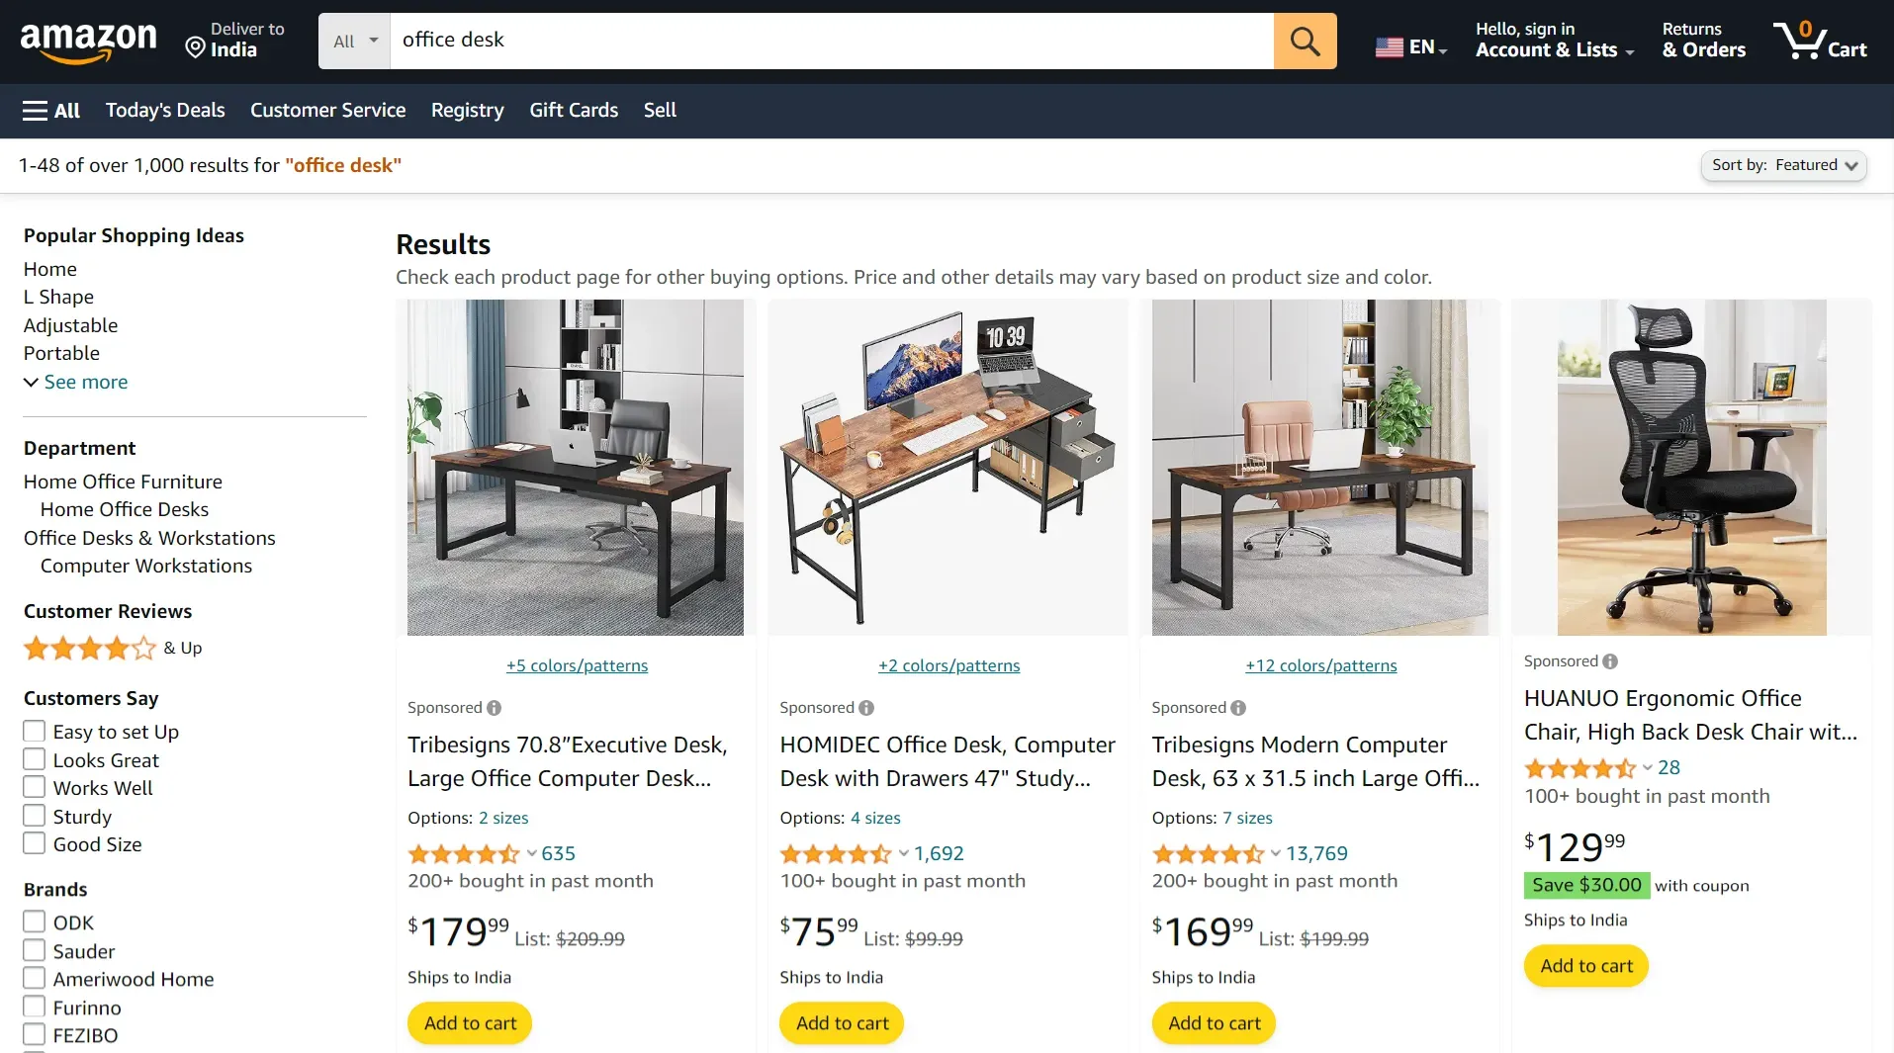1894x1053 pixels.
Task: Click info icon next to Tribesigns Executive Desk Sponsored
Action: [x=495, y=708]
